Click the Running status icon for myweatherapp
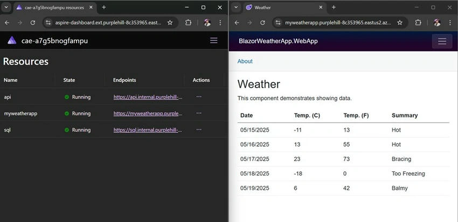Viewport: 458px width, 222px height. coord(67,113)
